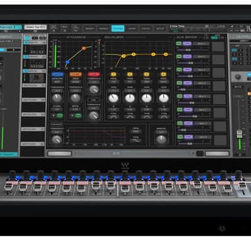Select the blue gate point on the dynamics graph

click(x=67, y=62)
